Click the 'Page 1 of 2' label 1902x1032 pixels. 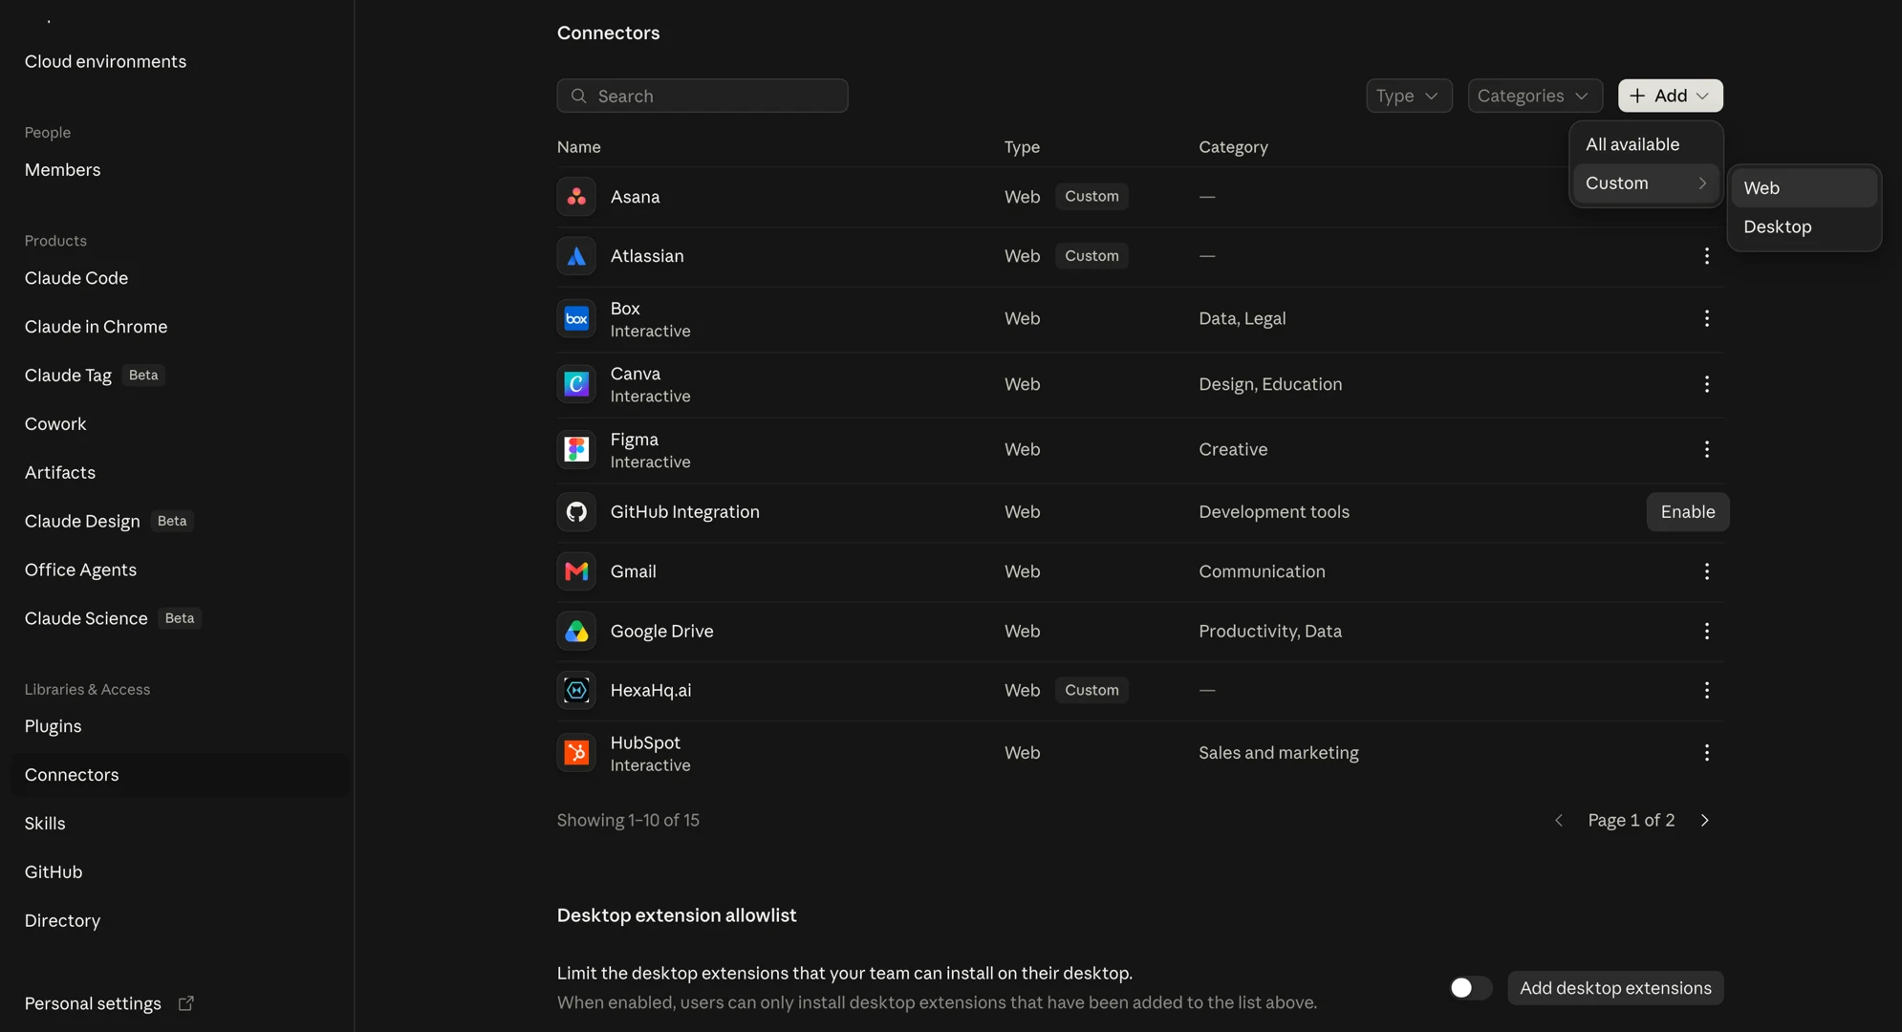point(1632,821)
